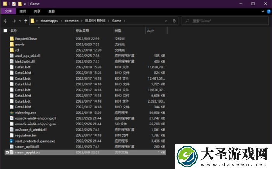
Task: Click the properties quick access toolbar icon
Action: point(14,4)
